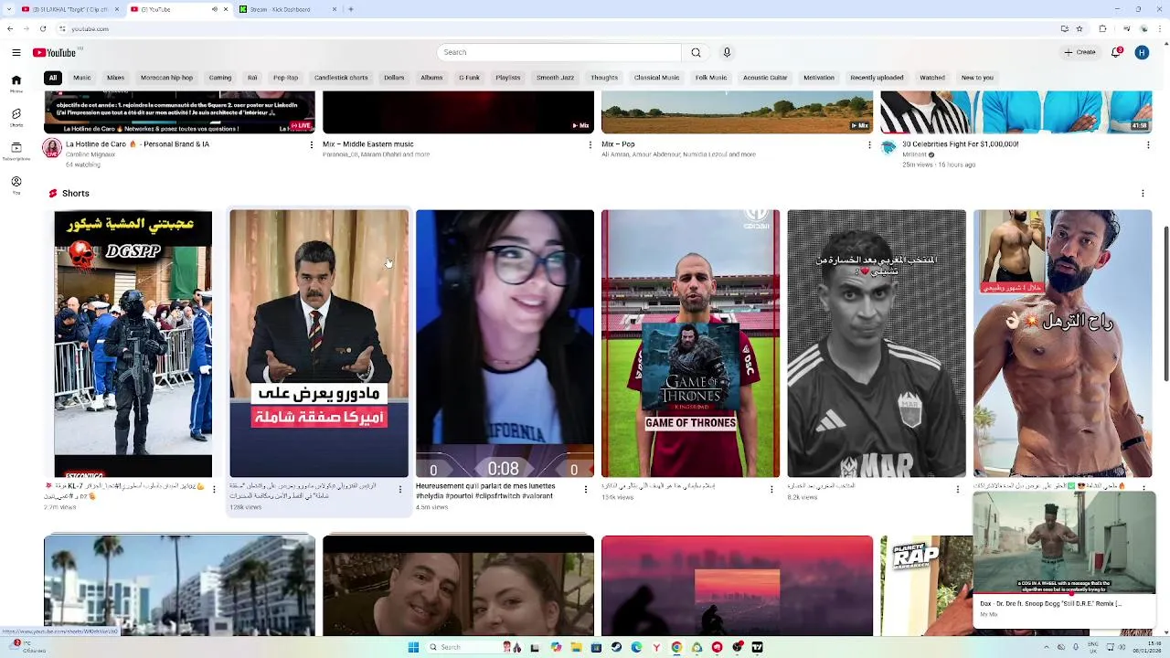The height and width of the screenshot is (658, 1170).
Task: Play the Maduro short thumbnail
Action: tap(319, 344)
